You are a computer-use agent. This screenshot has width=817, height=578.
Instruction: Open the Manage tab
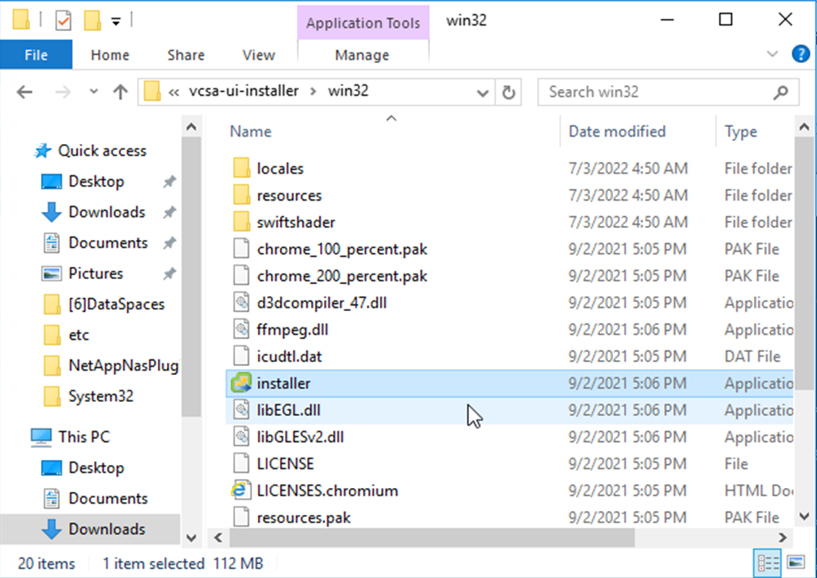(362, 55)
